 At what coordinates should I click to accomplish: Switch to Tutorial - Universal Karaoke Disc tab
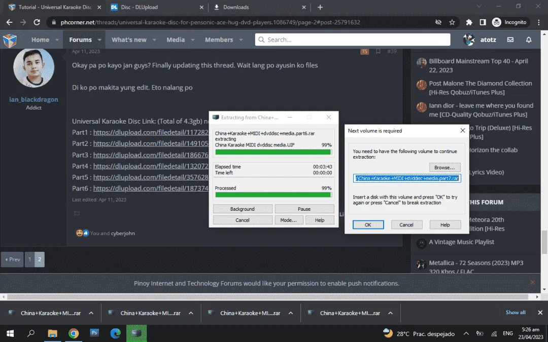click(x=54, y=7)
